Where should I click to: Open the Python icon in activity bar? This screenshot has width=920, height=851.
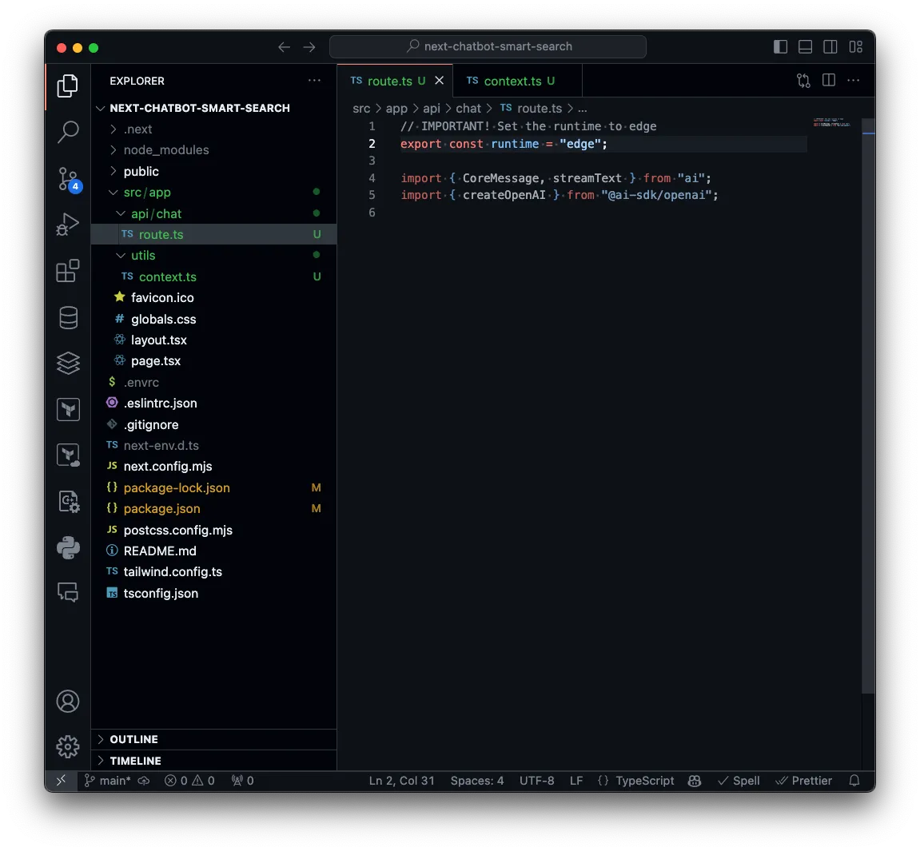click(68, 548)
